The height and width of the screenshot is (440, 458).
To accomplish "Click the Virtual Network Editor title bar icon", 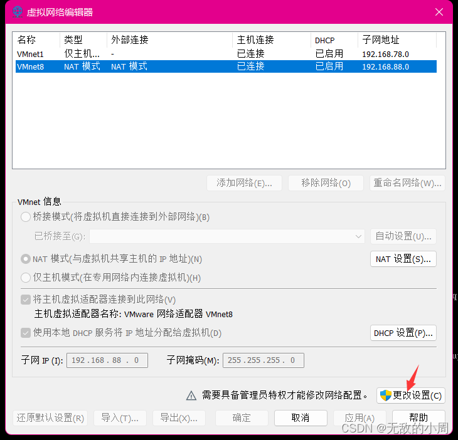I will (18, 12).
